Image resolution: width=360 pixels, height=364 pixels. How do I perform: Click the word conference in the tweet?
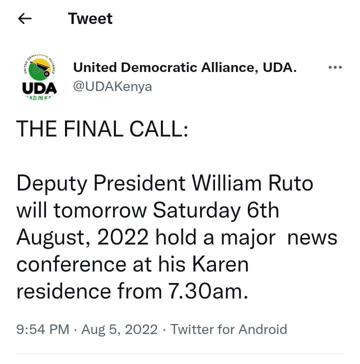pyautogui.click(x=70, y=264)
